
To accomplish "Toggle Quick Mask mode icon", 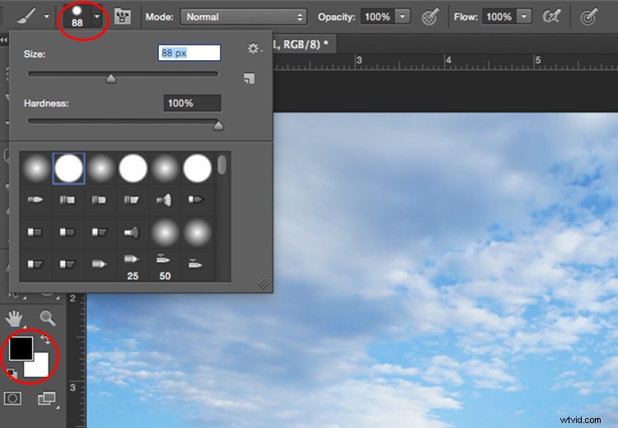I will [x=12, y=398].
